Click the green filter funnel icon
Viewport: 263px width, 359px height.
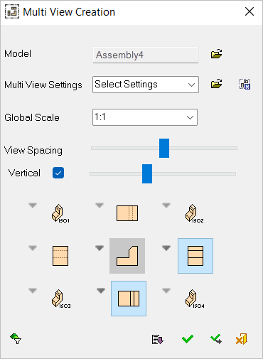pos(16,338)
